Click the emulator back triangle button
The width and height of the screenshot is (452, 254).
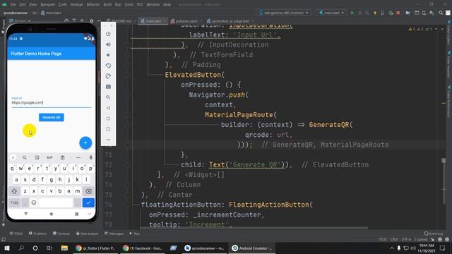(x=108, y=108)
